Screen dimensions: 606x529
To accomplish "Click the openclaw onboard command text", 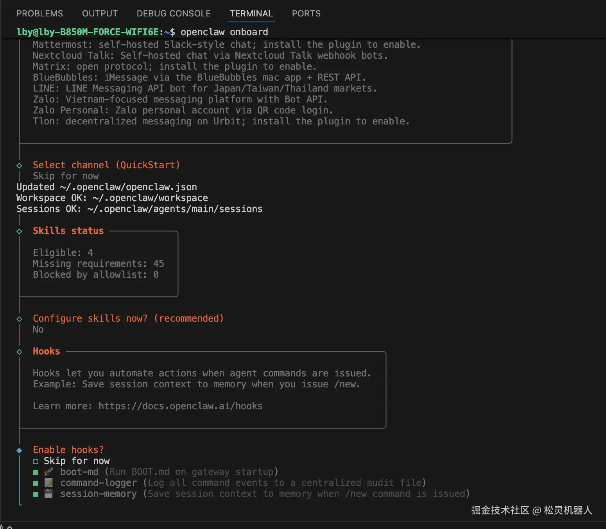I will click(x=224, y=32).
